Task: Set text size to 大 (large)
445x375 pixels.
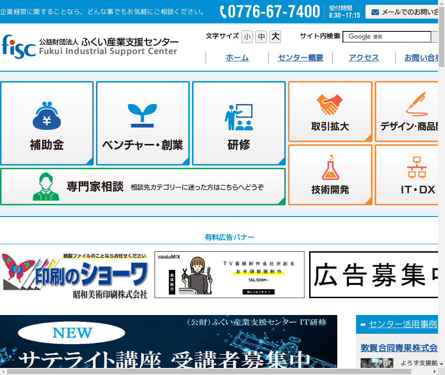Action: coord(275,37)
